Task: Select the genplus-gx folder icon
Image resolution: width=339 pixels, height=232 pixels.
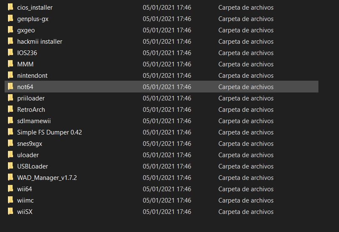Action: 11,19
